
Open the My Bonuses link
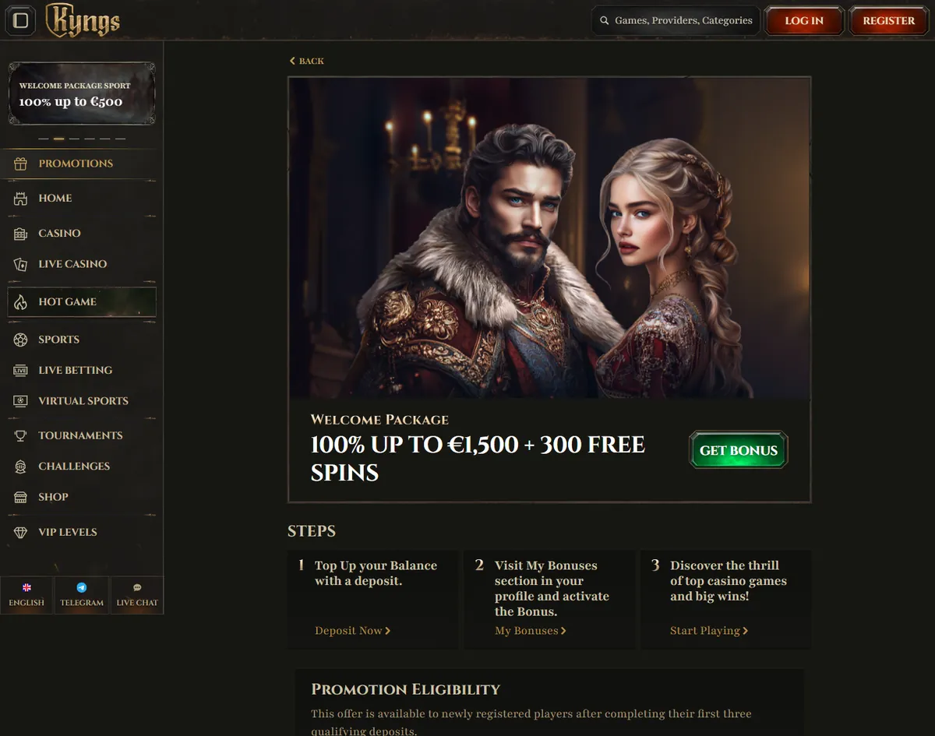coord(531,631)
